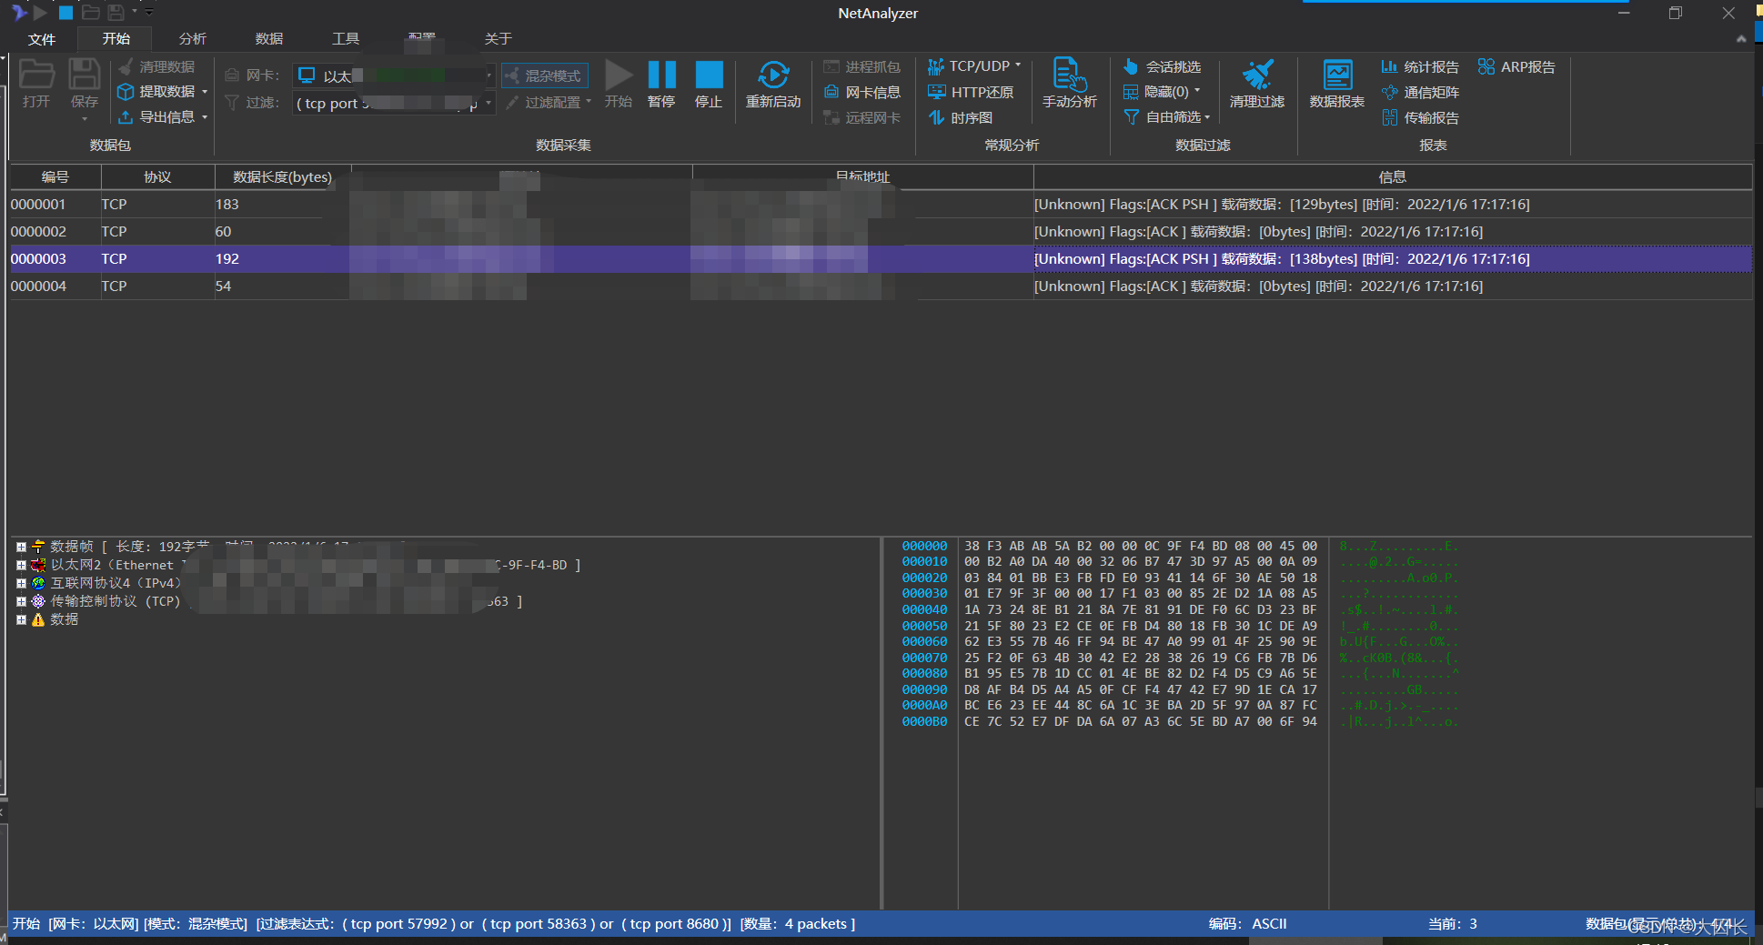Expand the 数据 warning tree node
The image size is (1763, 945).
[x=21, y=619]
